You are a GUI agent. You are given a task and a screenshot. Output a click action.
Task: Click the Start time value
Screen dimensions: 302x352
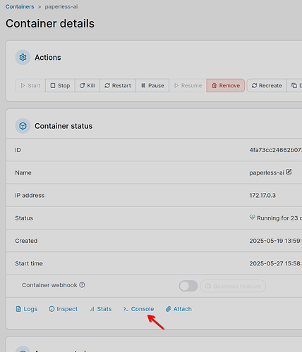click(276, 263)
